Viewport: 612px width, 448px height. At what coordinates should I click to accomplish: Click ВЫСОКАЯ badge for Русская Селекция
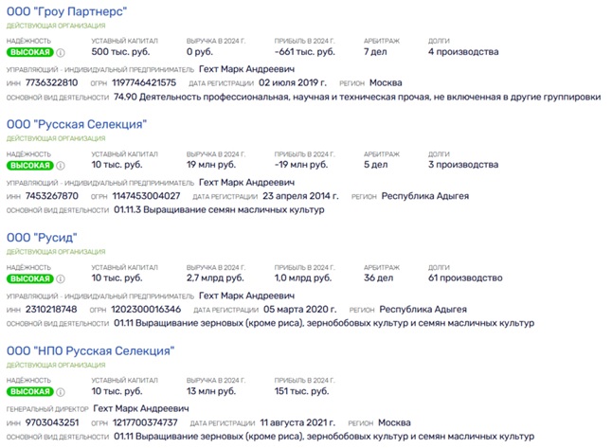coord(30,166)
